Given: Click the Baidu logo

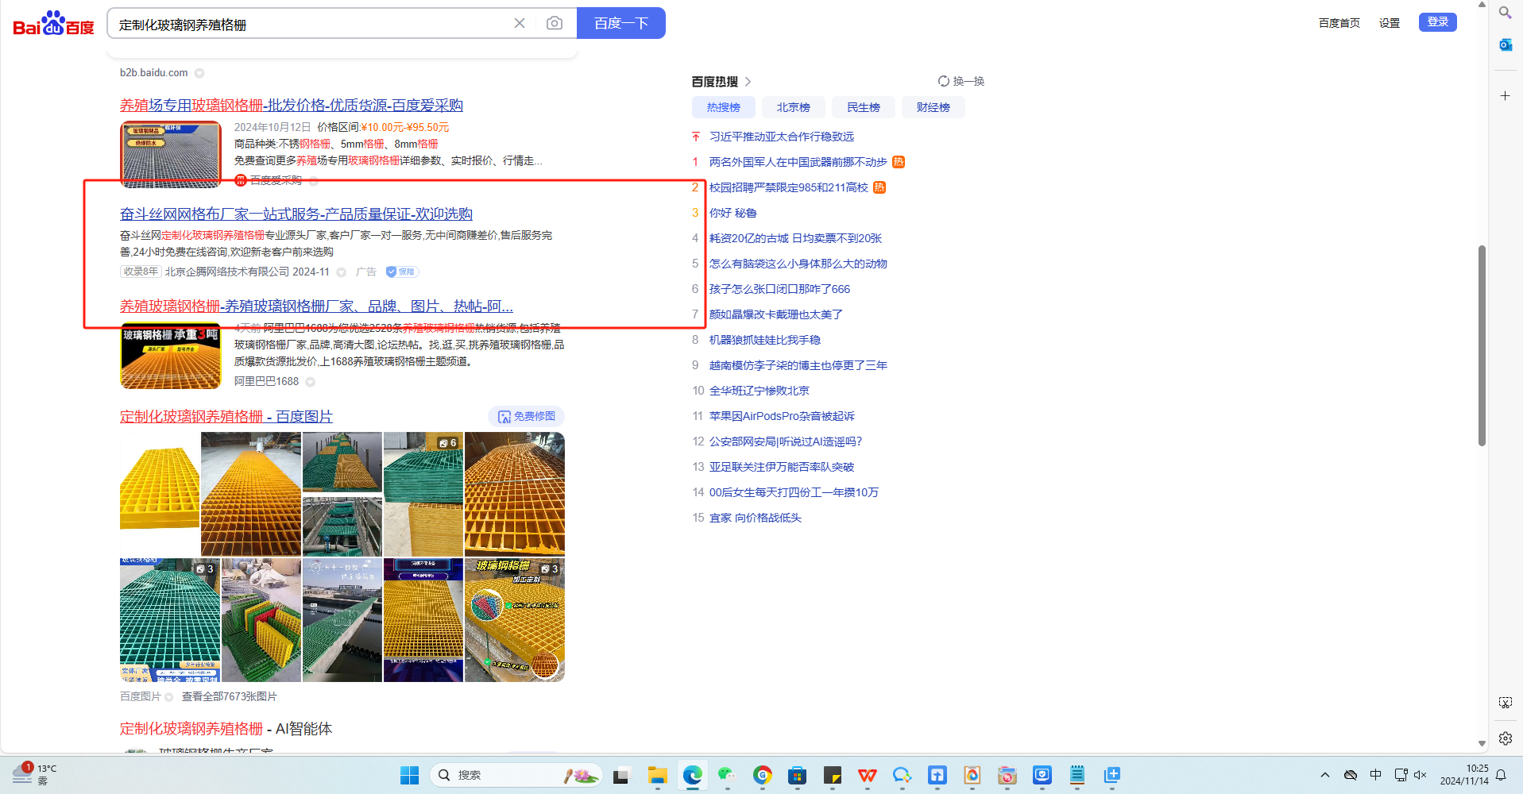Looking at the screenshot, I should pos(53,24).
